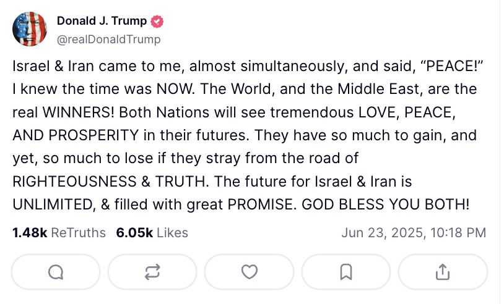Like the post with the heart icon
Screen dimensions: 504x304
click(x=250, y=272)
